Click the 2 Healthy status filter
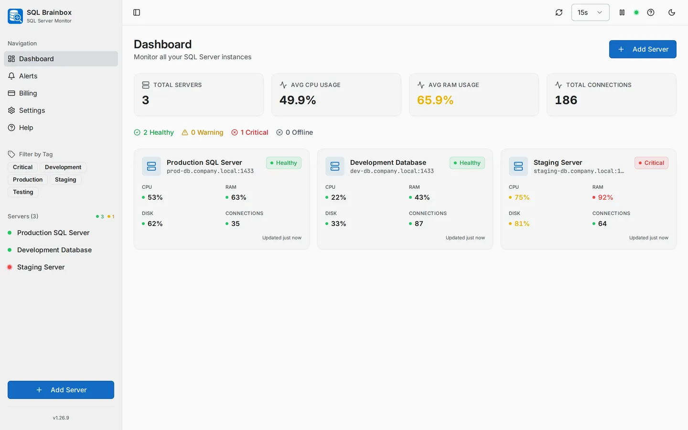The image size is (688, 430). click(154, 132)
